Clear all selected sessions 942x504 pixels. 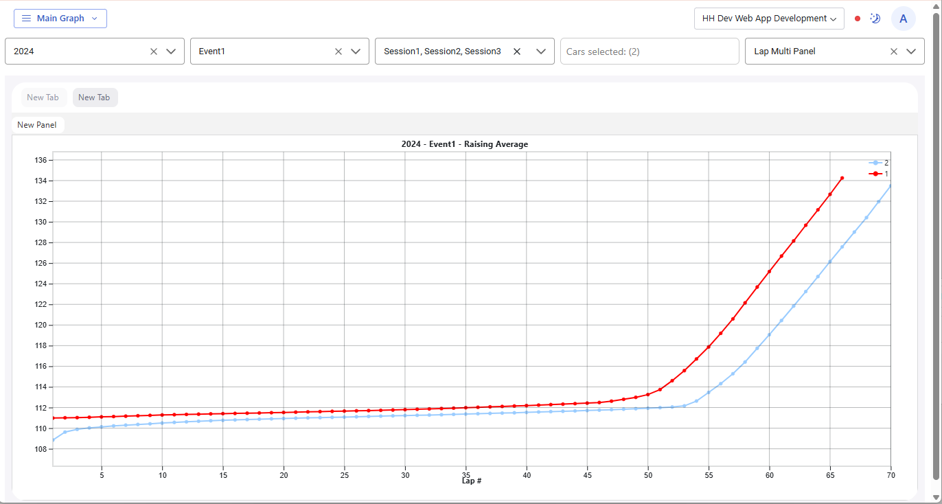[517, 51]
